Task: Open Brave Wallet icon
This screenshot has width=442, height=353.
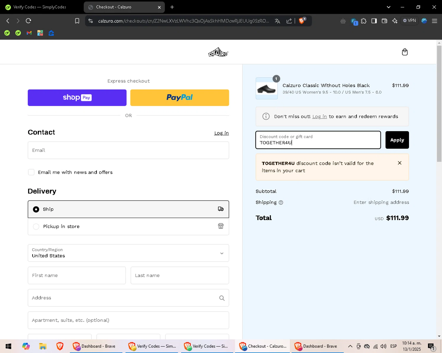Action: [384, 21]
